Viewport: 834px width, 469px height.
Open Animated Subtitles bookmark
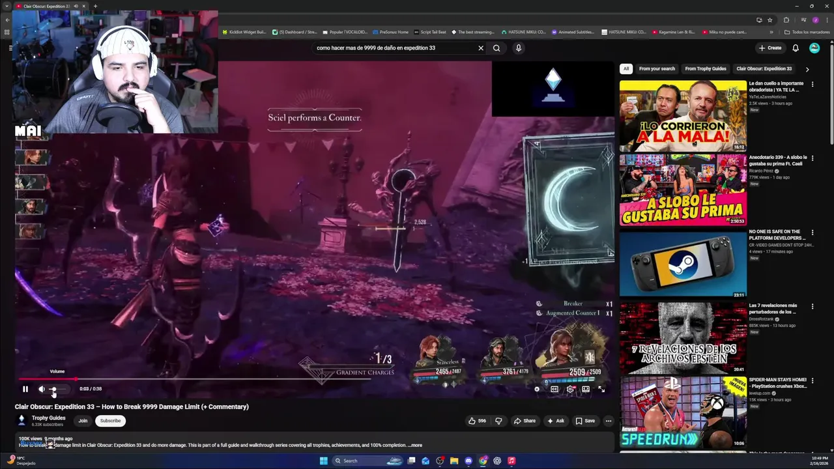tap(573, 32)
